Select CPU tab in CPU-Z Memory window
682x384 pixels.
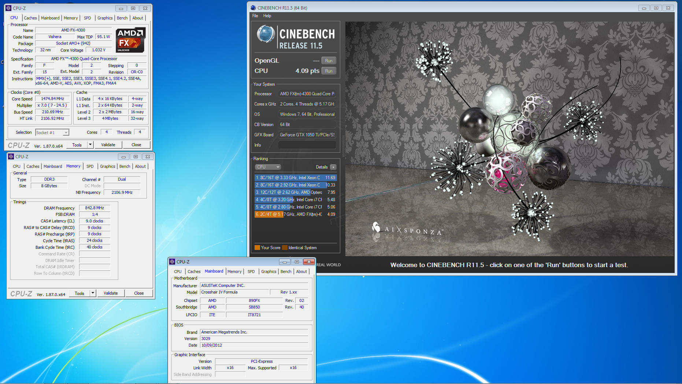pyautogui.click(x=17, y=166)
